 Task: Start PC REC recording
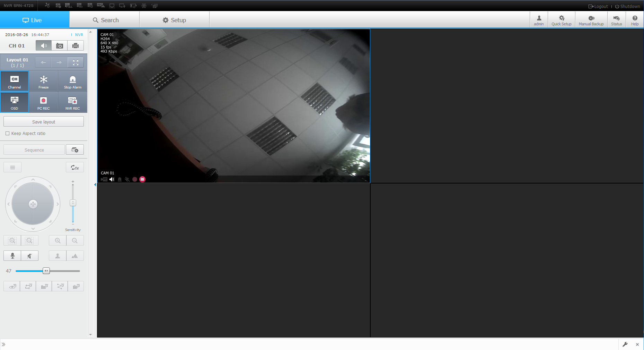44,102
